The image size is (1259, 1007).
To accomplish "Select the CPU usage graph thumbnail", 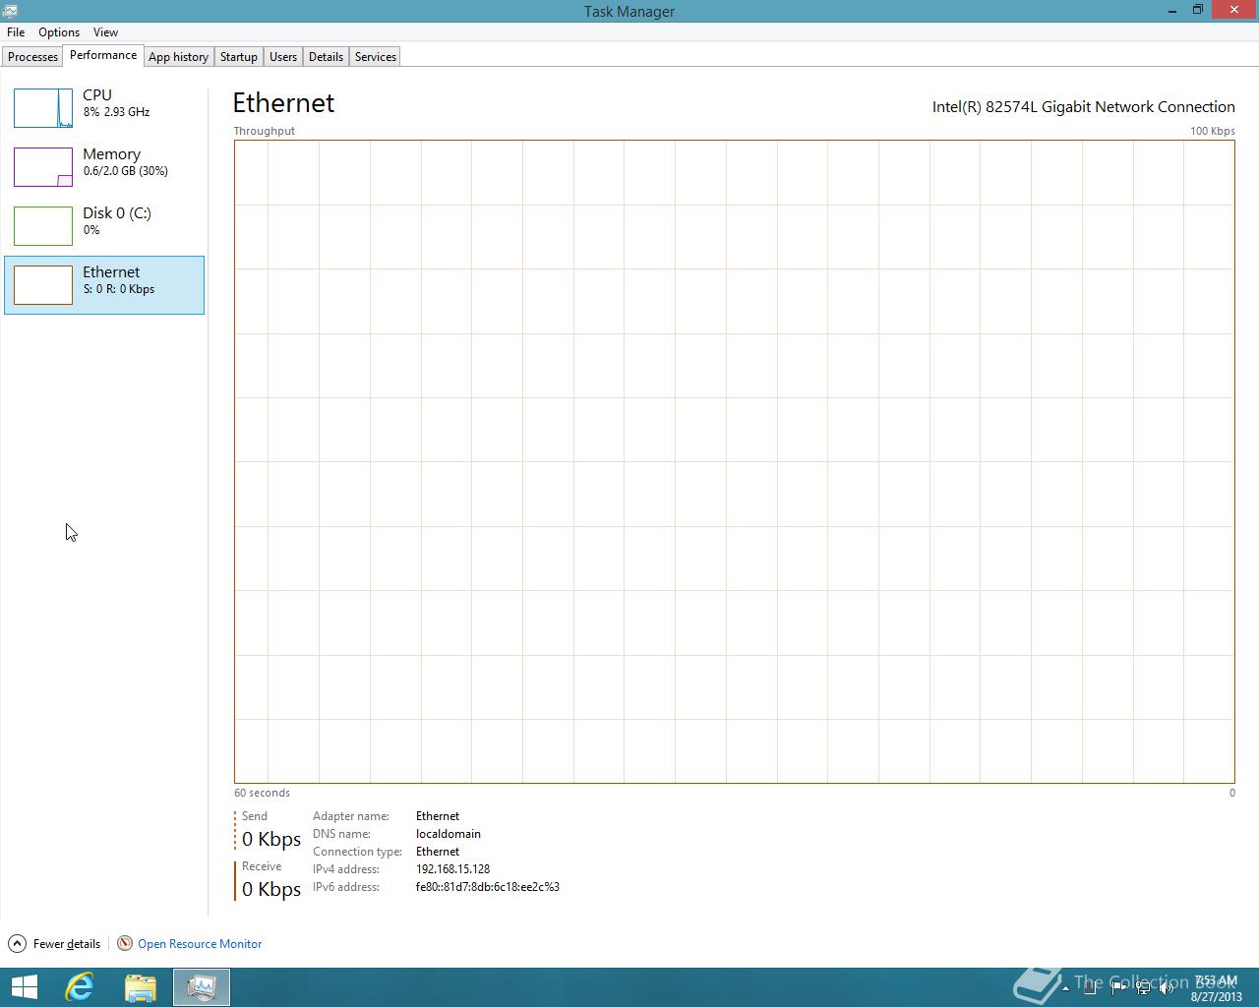I will (43, 108).
